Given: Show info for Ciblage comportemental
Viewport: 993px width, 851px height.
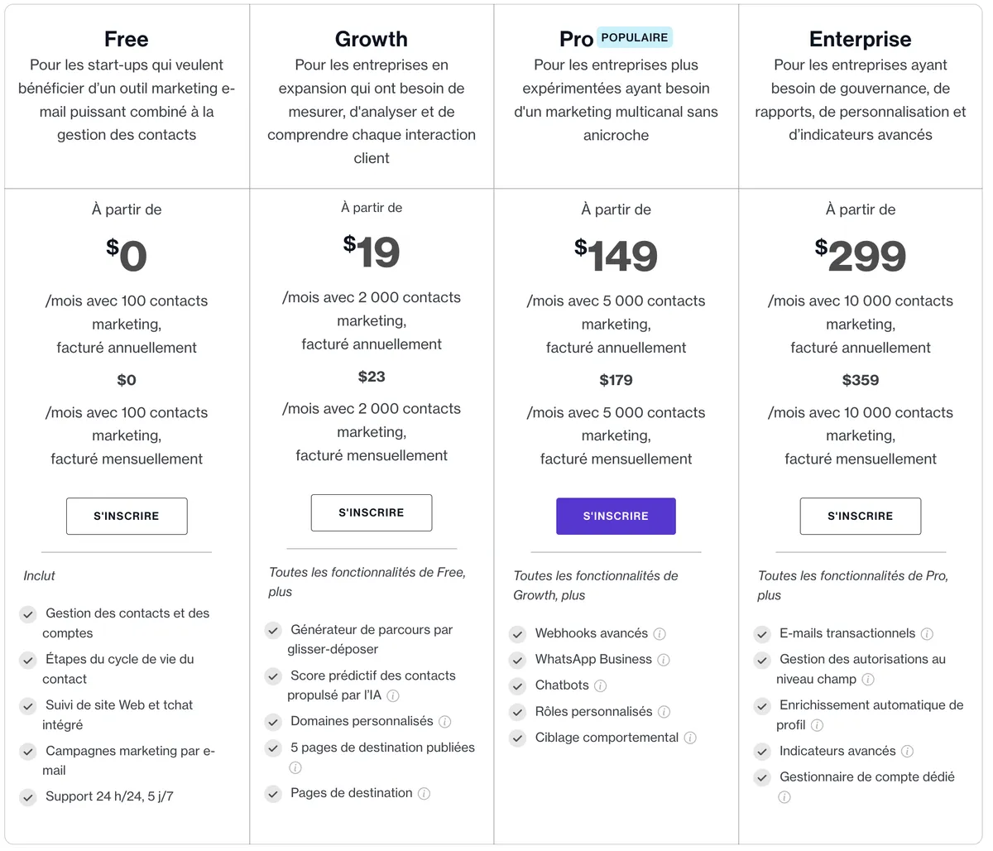Looking at the screenshot, I should (690, 738).
